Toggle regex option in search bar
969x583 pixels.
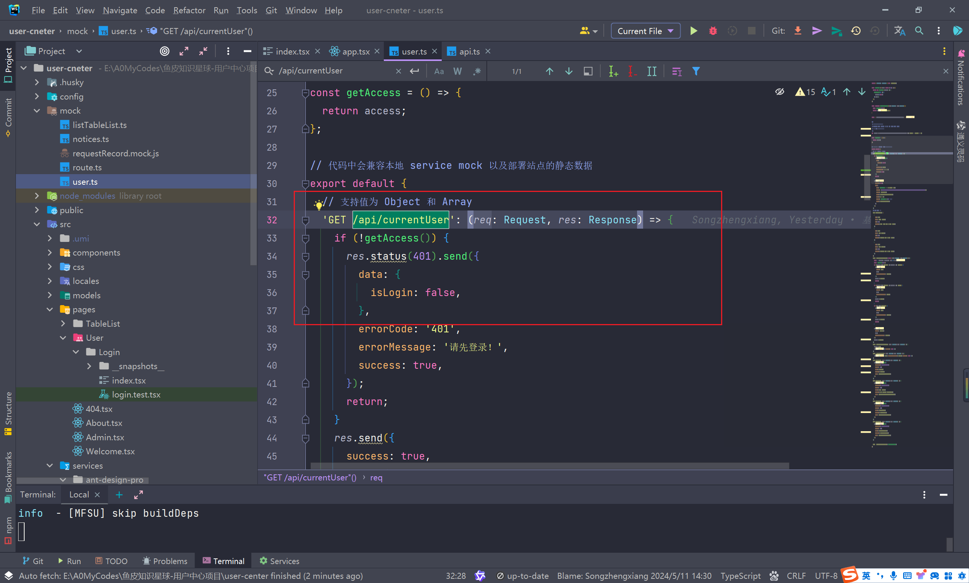pos(477,71)
